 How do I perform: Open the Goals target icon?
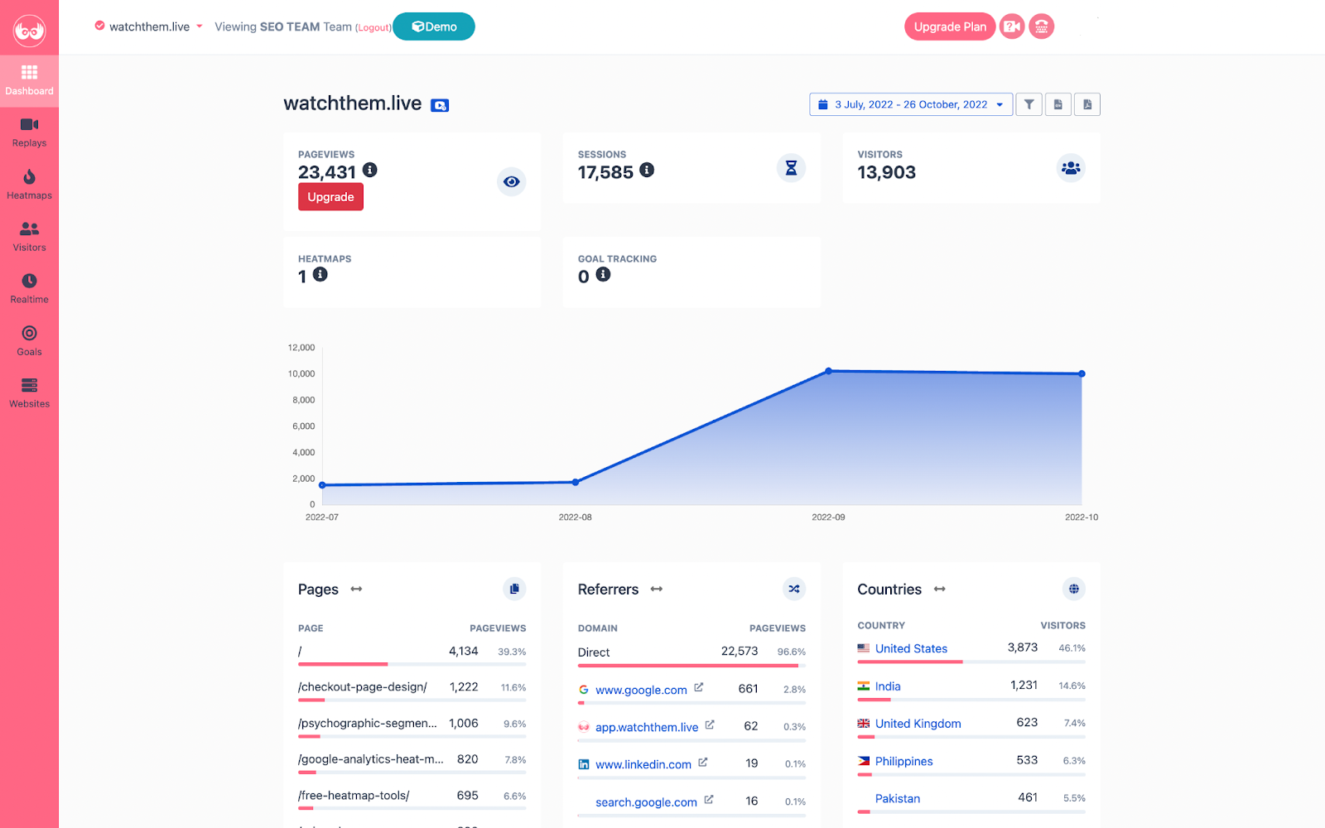pos(29,333)
